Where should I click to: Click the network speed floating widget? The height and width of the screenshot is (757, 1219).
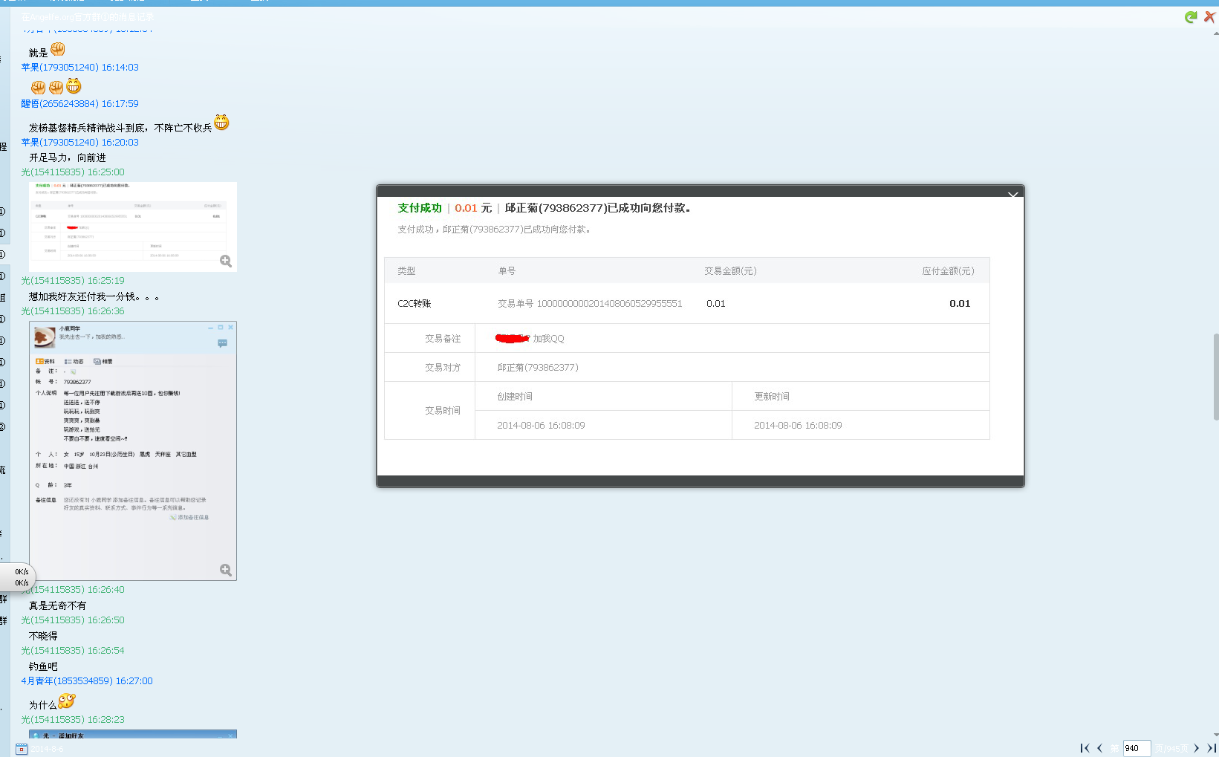(x=19, y=577)
